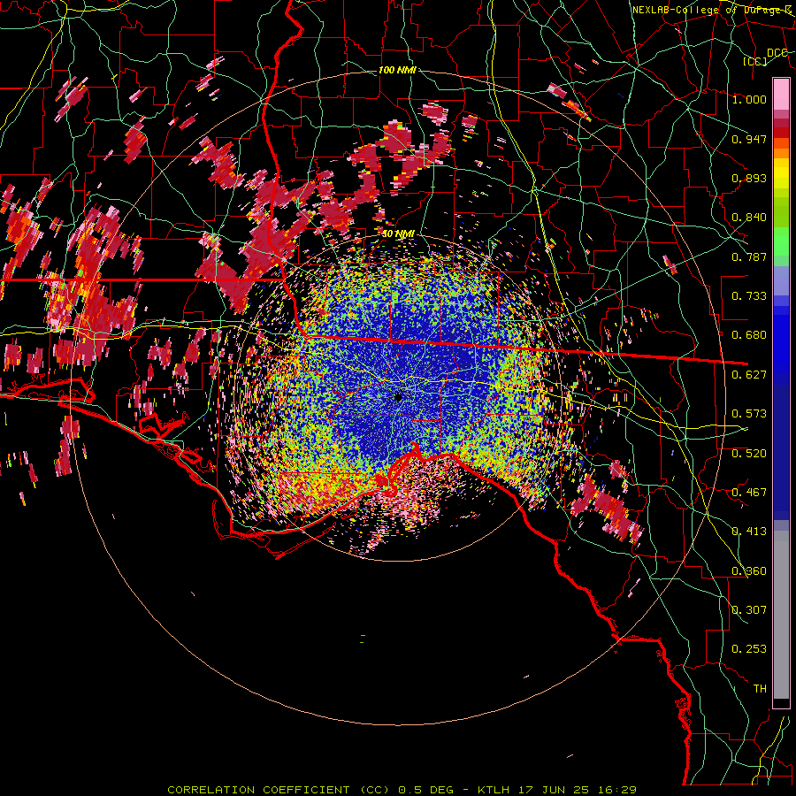This screenshot has height=796, width=796.
Task: Click the 0.520 color scale value
Action: (x=749, y=454)
